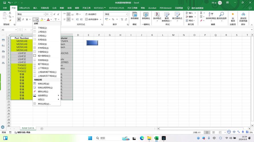This screenshot has height=142, width=254.
Task: Open cell styles 单元格样式
Action: pos(177,17)
